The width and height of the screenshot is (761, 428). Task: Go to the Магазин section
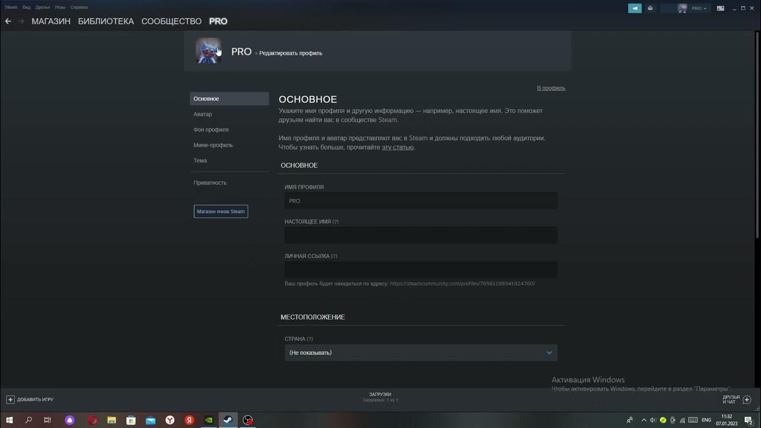click(x=51, y=21)
